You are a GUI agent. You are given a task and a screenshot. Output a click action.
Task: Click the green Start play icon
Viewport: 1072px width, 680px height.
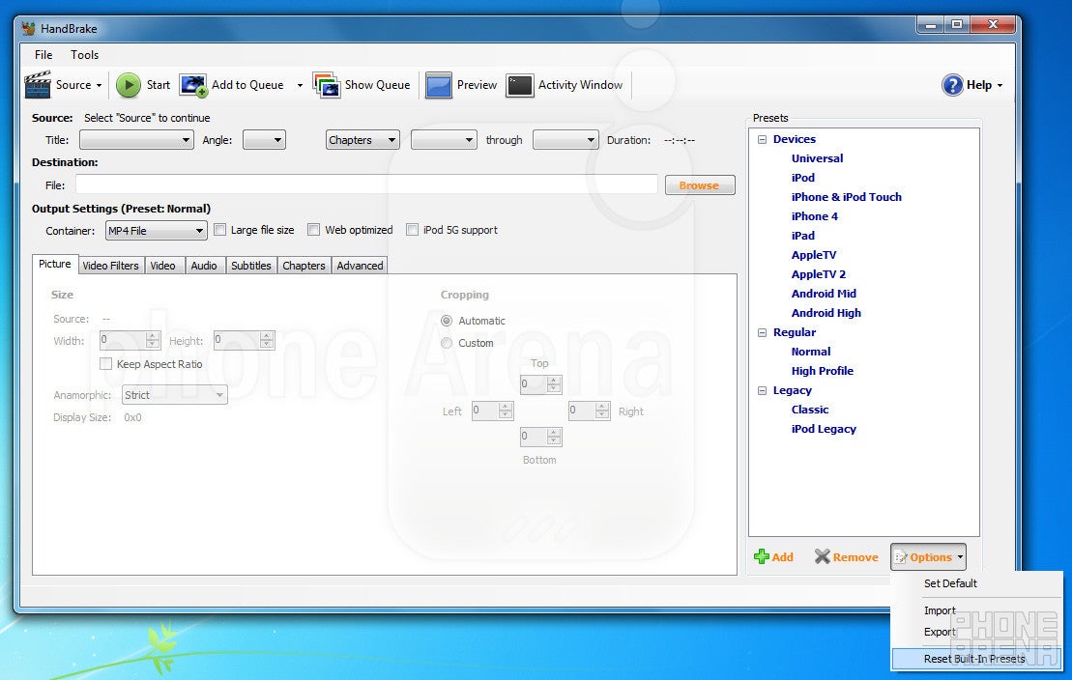128,85
